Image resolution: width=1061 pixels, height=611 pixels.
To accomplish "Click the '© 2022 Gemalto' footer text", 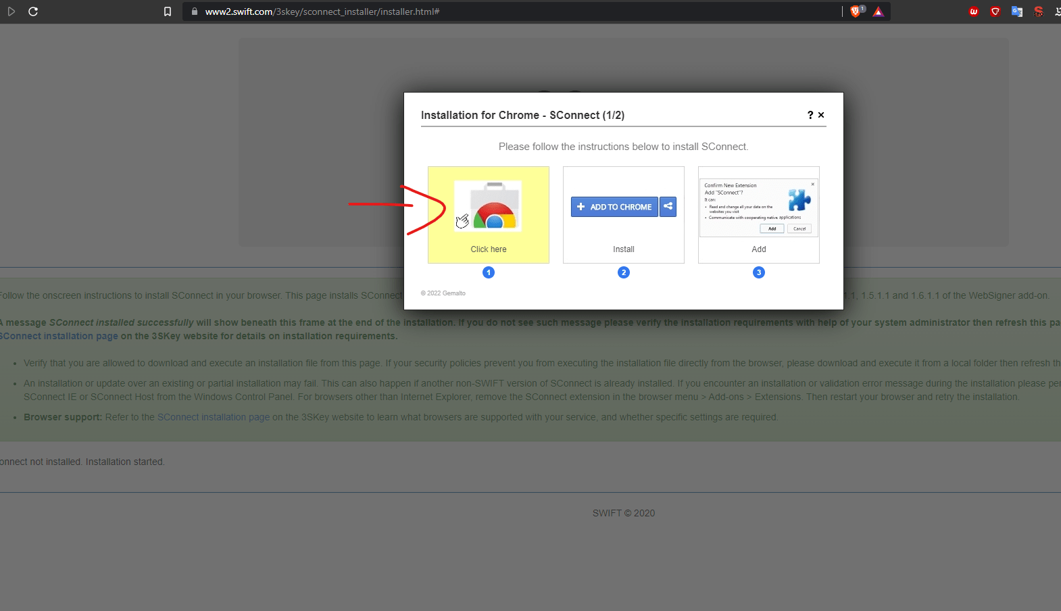I will [443, 293].
